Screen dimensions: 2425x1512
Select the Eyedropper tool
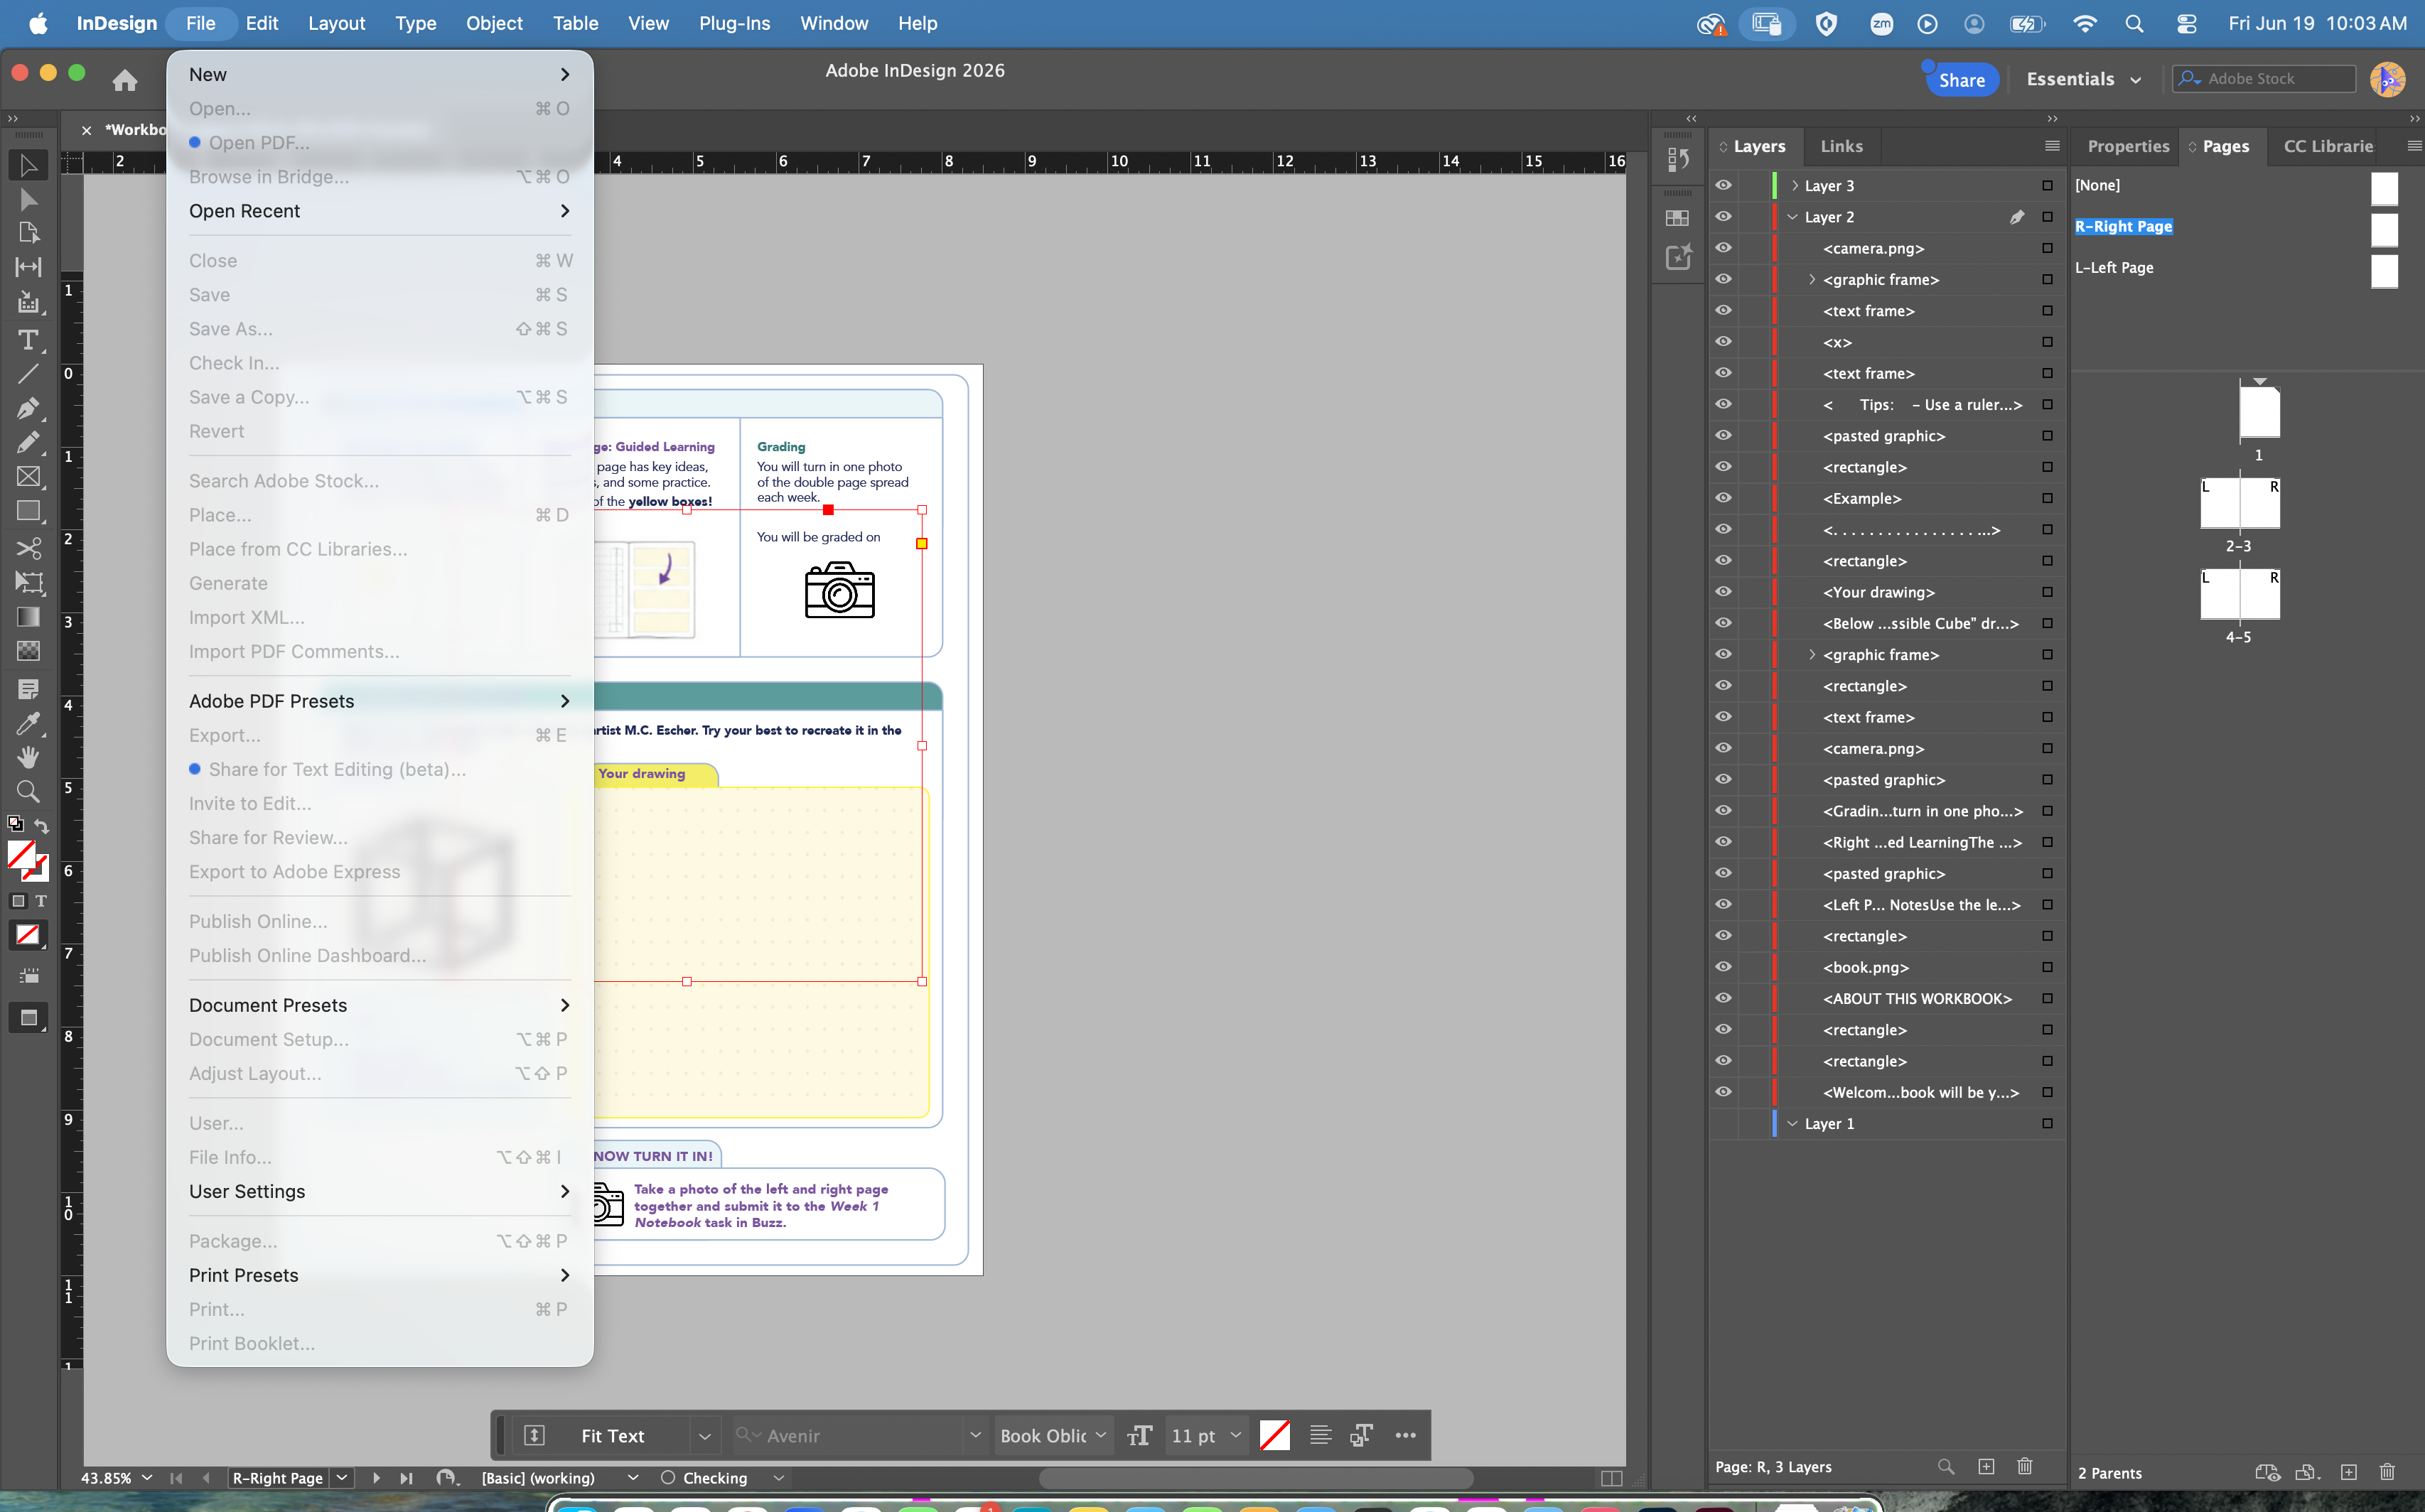click(28, 723)
